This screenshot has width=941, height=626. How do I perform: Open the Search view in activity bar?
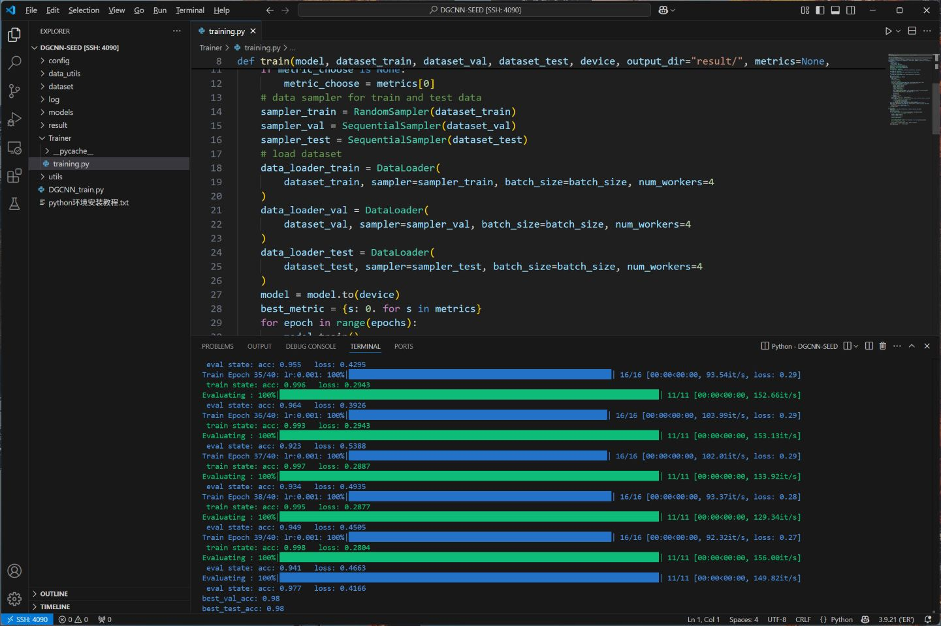[14, 63]
